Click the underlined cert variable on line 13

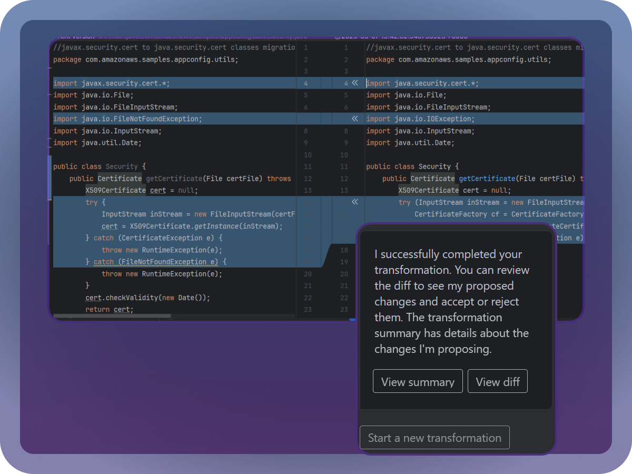[157, 190]
